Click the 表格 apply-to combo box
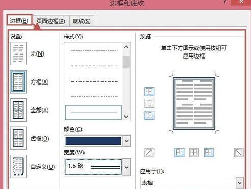Image resolution: width=251 pixels, height=189 pixels. [x=192, y=183]
